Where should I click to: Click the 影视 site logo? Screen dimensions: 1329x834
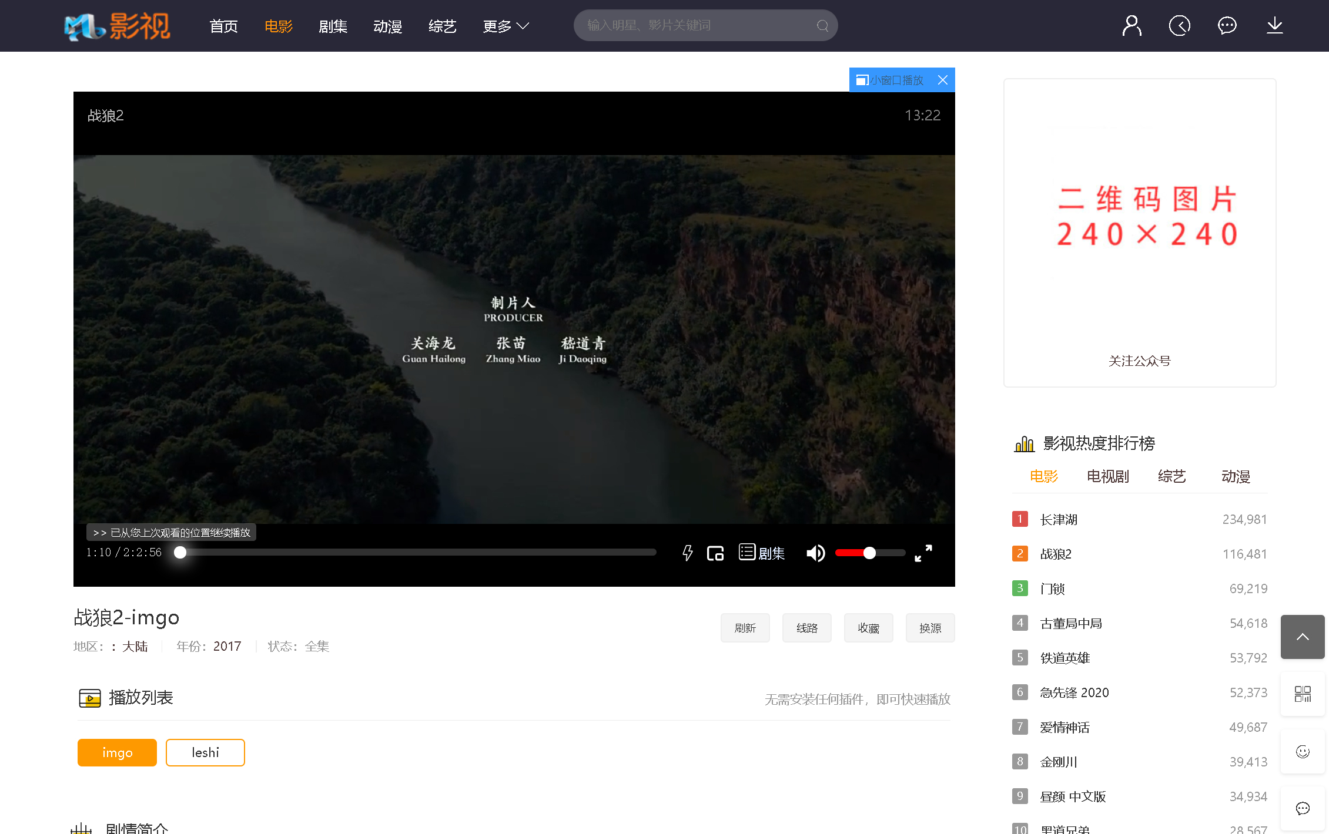117,26
